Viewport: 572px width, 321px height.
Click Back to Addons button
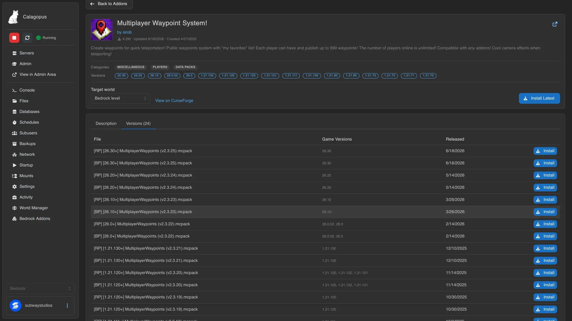pyautogui.click(x=109, y=4)
